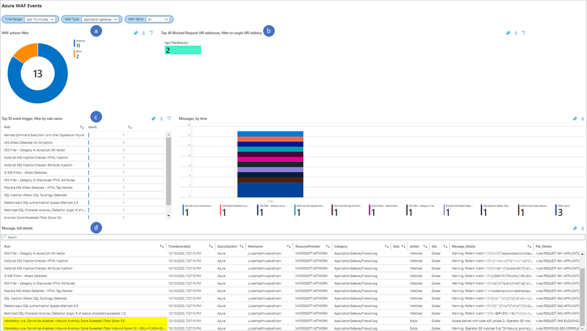
Task: Reset WAF actions filter selection with undo icon
Action: 151,33
